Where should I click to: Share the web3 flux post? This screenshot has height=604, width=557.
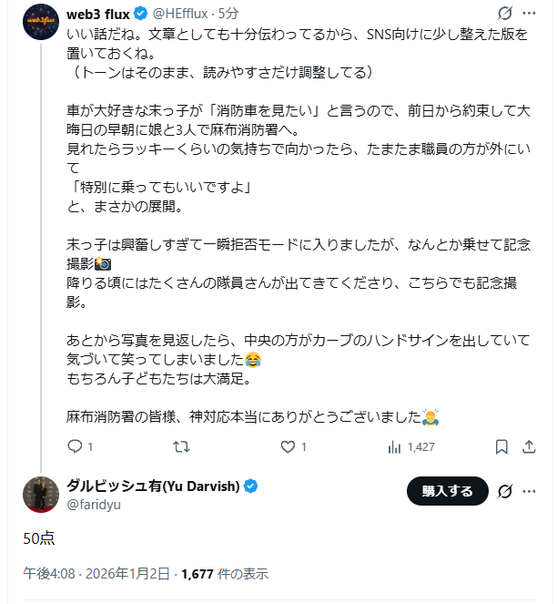point(529,447)
